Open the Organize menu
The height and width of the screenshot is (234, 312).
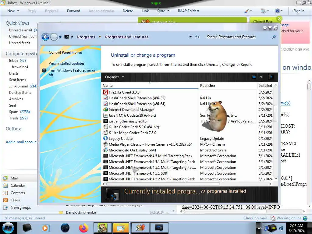tap(115, 77)
